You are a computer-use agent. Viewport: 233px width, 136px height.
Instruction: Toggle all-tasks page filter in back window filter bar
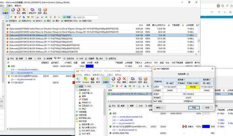(7, 17)
